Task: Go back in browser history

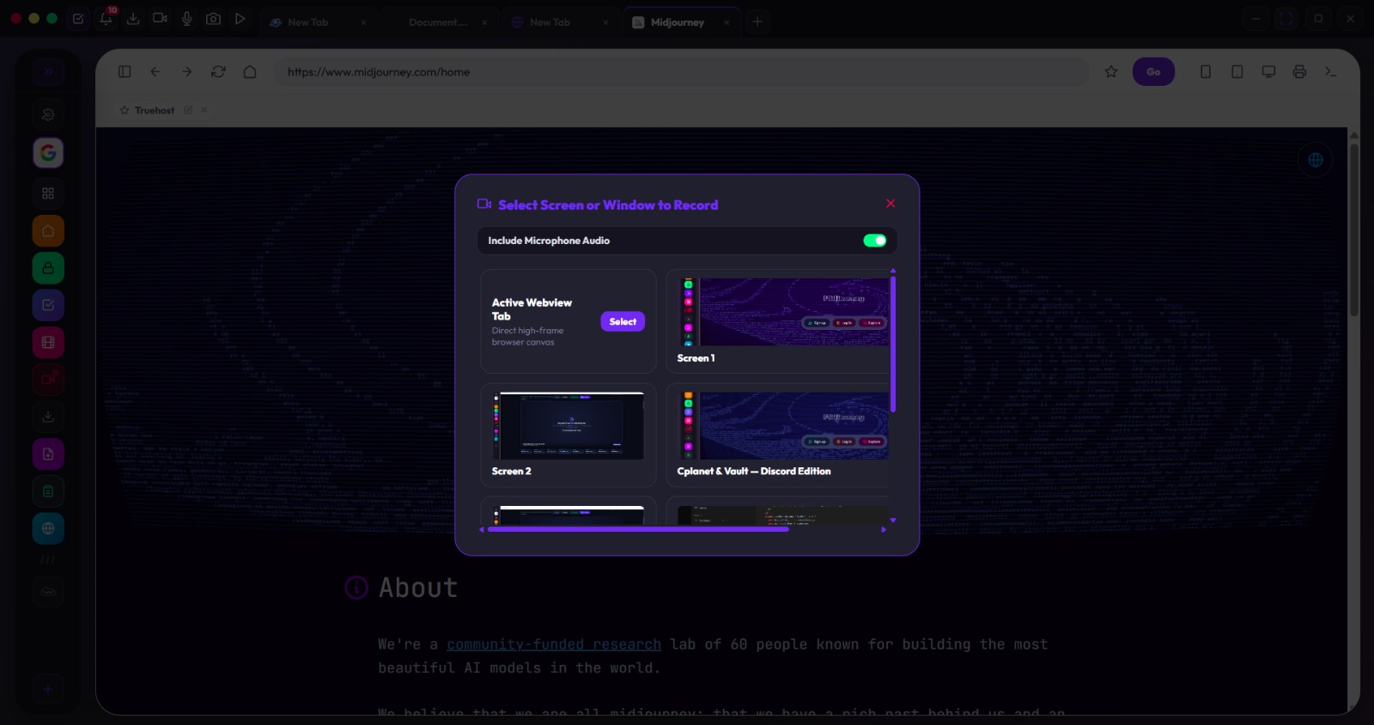Action: 155,72
